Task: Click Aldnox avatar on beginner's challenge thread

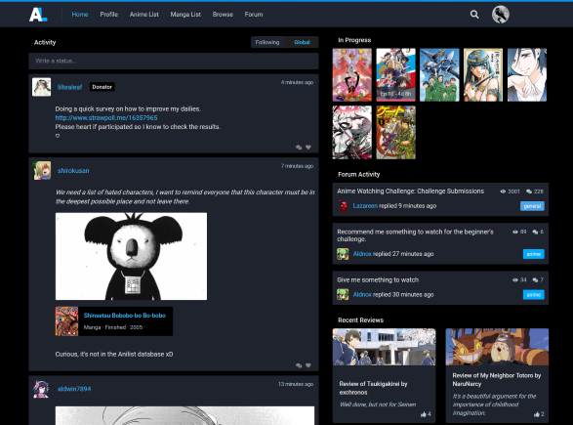Action: pos(343,254)
